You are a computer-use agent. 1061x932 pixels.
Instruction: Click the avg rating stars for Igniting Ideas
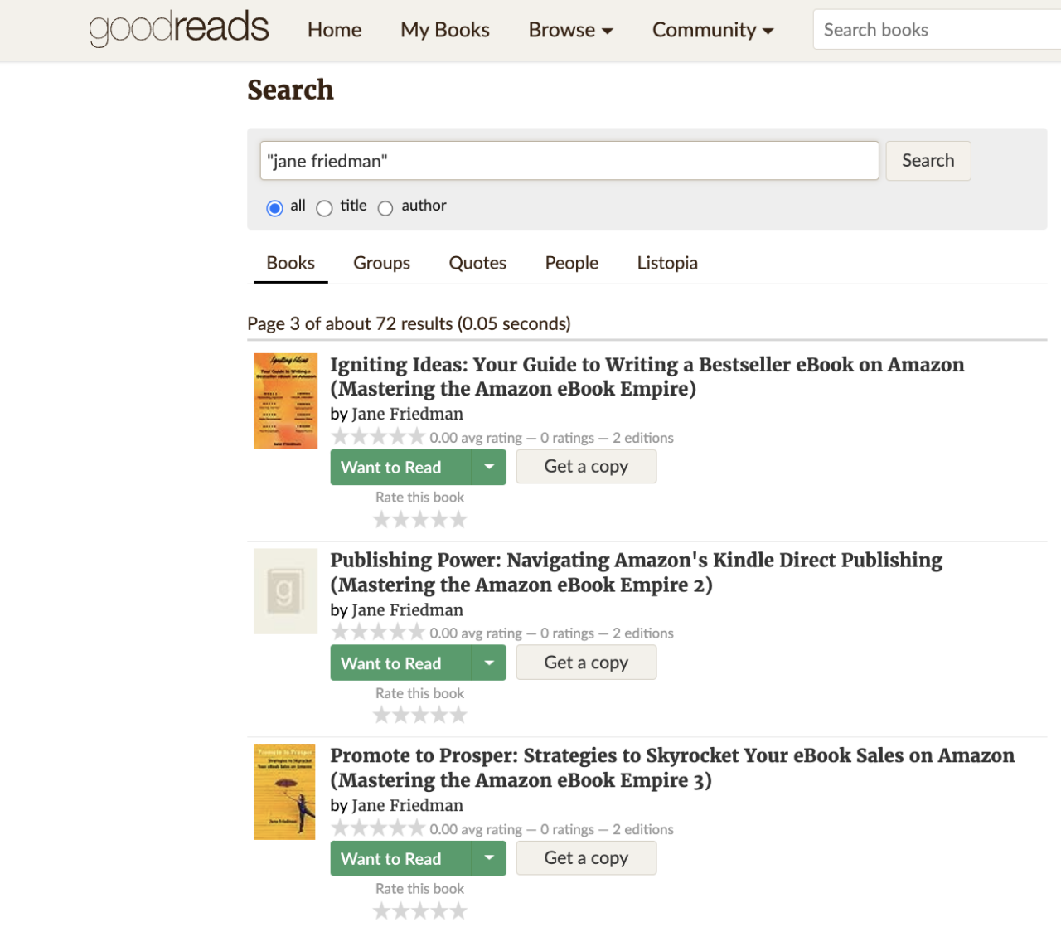click(x=379, y=436)
